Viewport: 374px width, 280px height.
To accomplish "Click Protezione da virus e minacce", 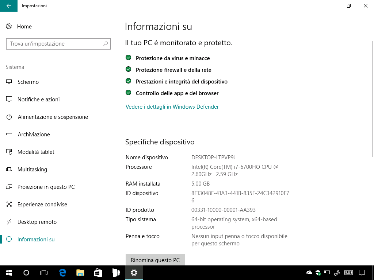I will coord(173,58).
